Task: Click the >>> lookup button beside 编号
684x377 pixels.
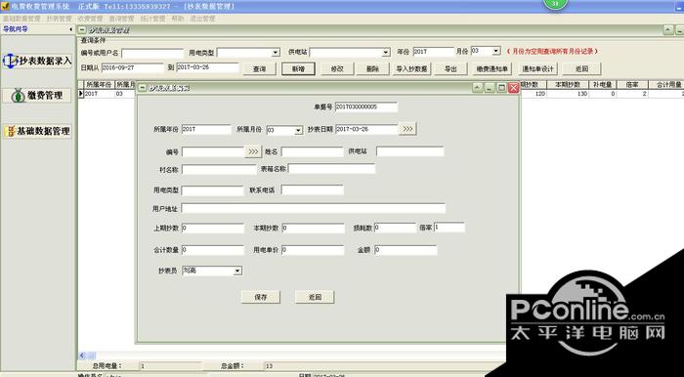Action: coord(253,151)
